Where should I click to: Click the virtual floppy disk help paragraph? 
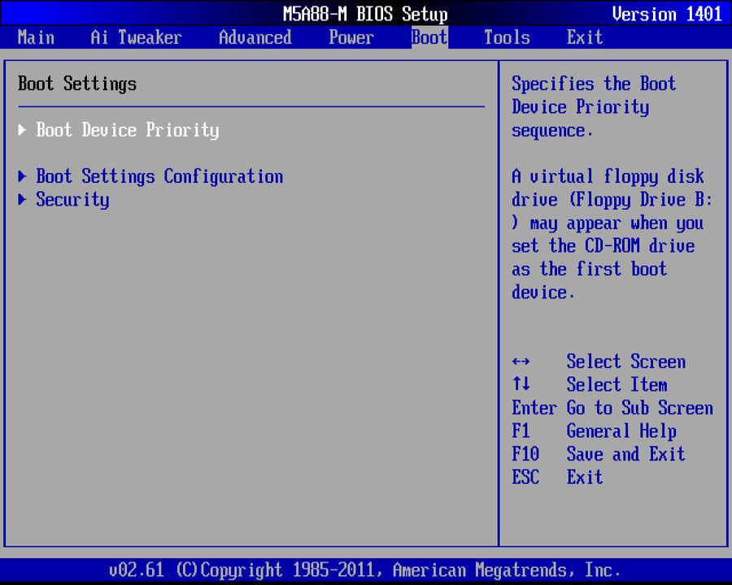(x=612, y=234)
